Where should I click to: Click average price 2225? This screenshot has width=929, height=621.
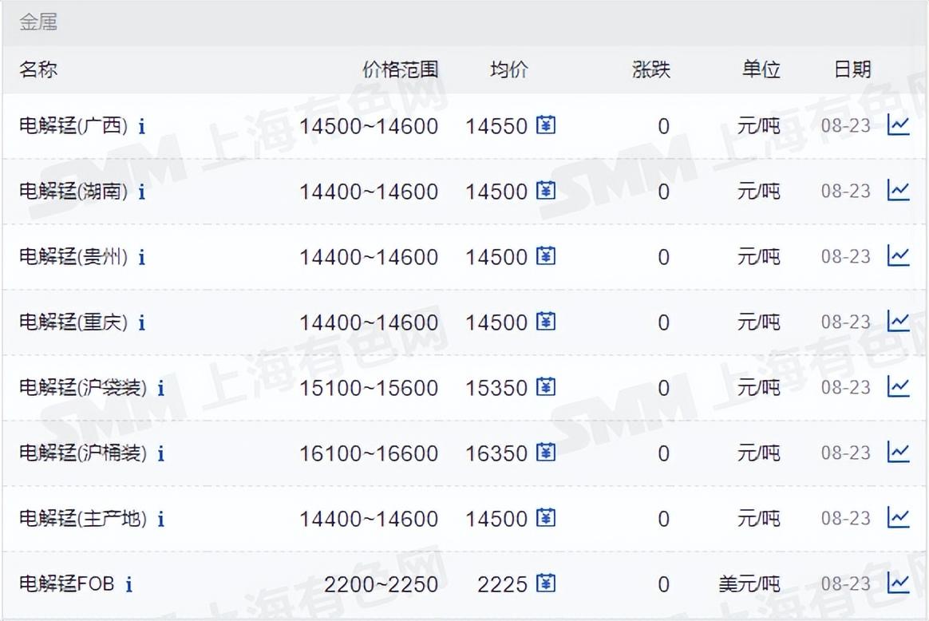coord(503,584)
